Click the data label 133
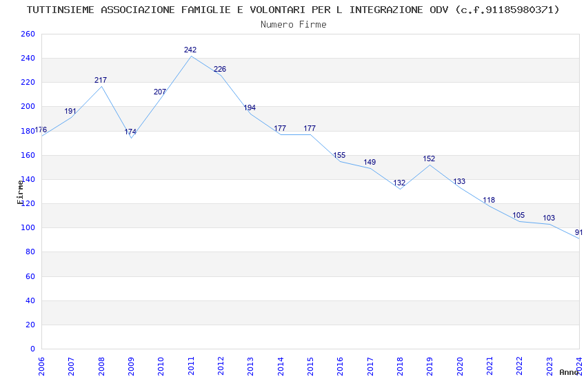 tap(459, 181)
